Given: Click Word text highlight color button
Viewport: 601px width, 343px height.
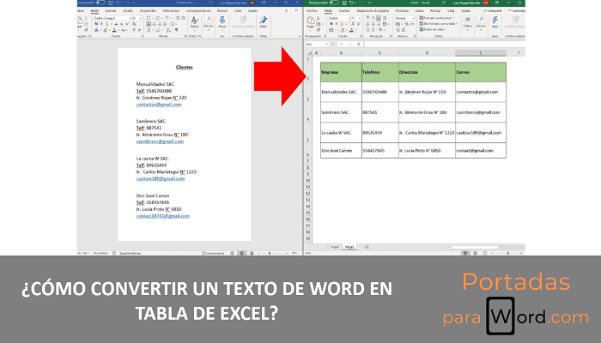Looking at the screenshot, I should click(106, 30).
